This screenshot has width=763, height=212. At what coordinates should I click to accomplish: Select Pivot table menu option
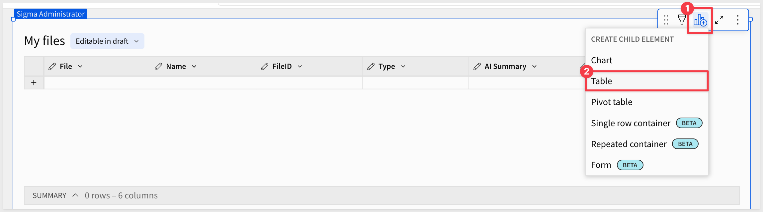click(612, 102)
